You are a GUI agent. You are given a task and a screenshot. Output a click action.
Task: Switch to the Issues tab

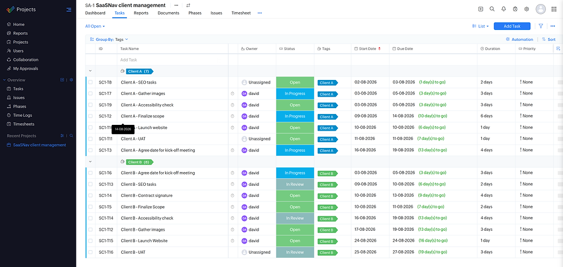[217, 13]
